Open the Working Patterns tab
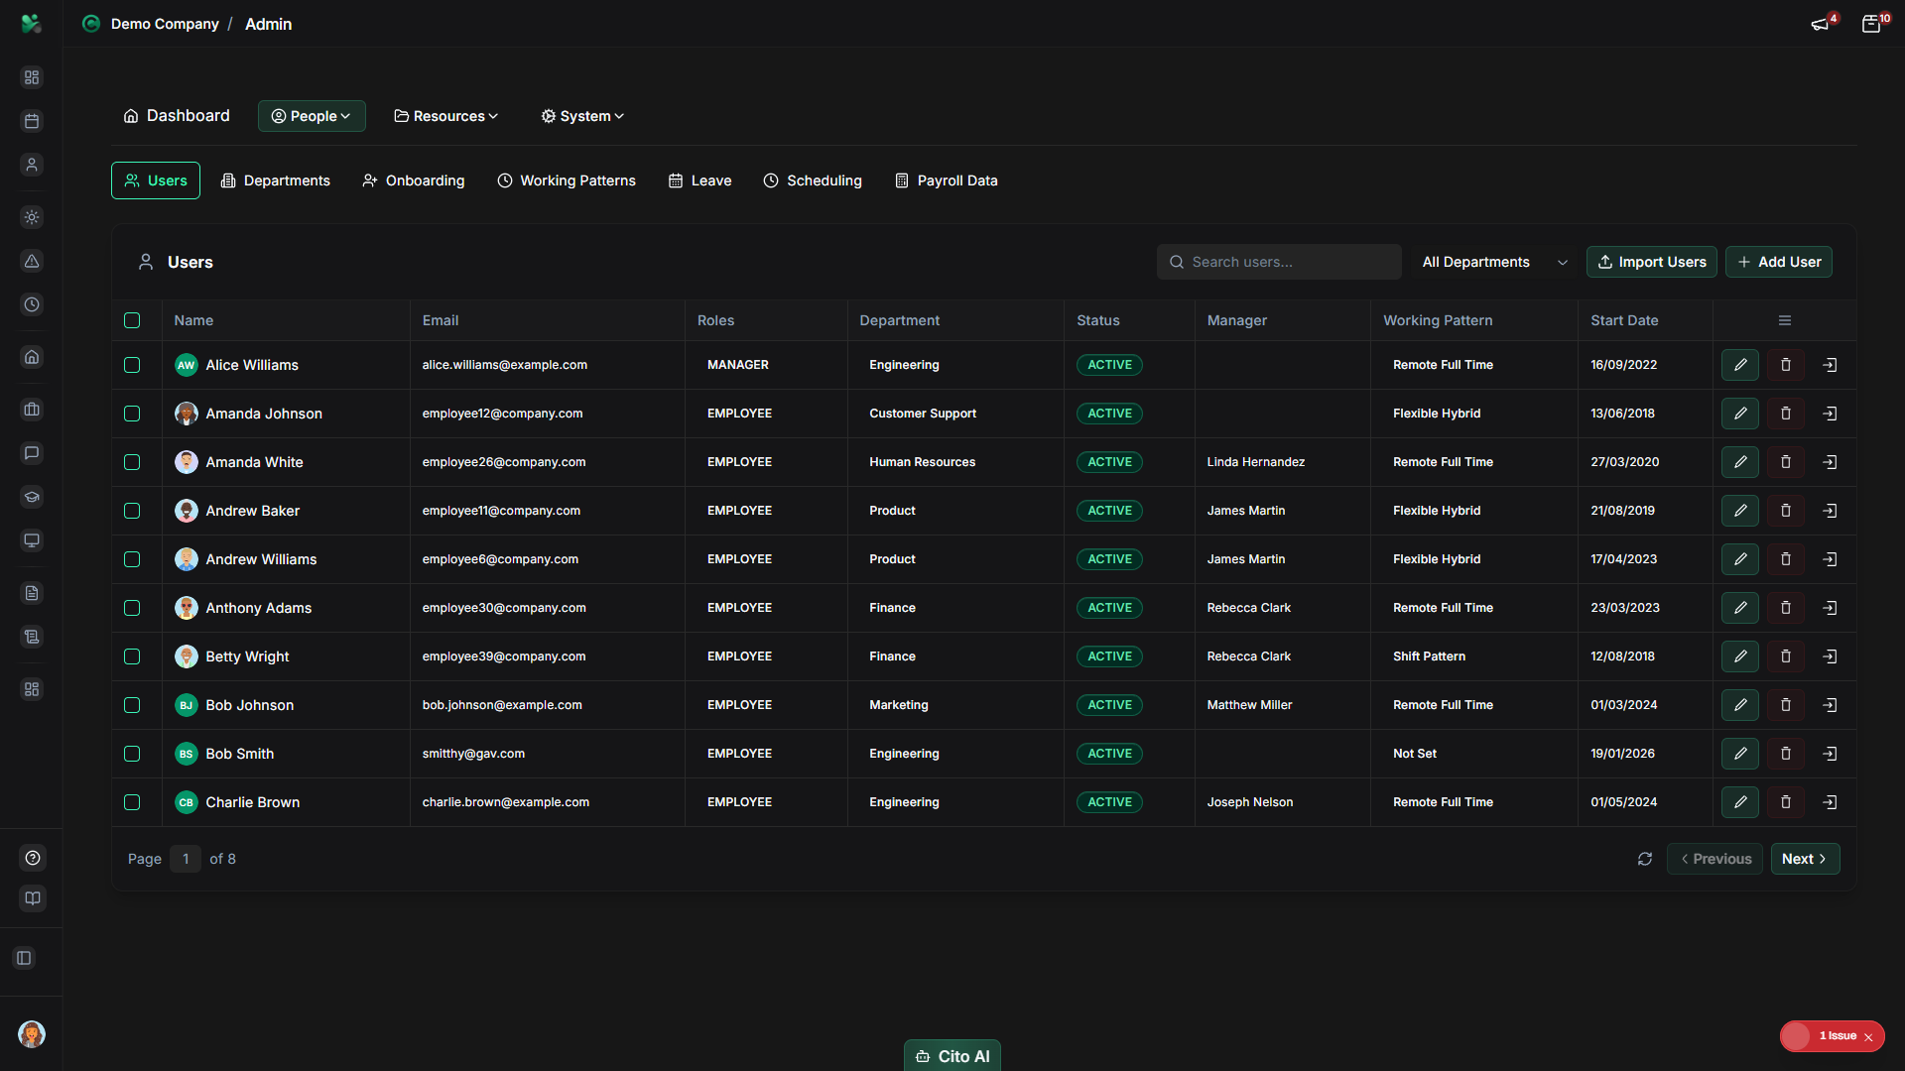The width and height of the screenshot is (1905, 1071). click(566, 180)
